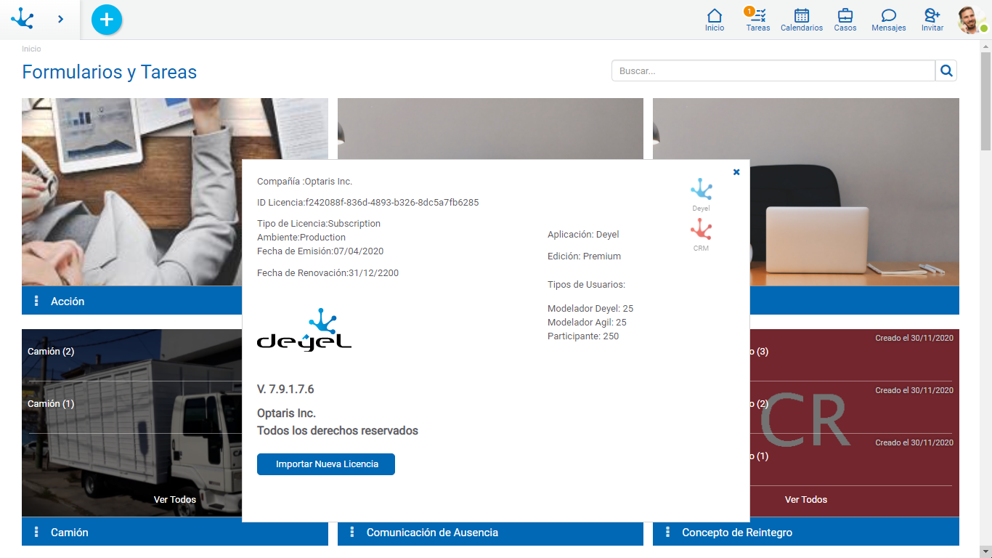Viewport: 992px width, 558px height.
Task: Click Modelador Deyel: 25 text
Action: [x=590, y=309]
